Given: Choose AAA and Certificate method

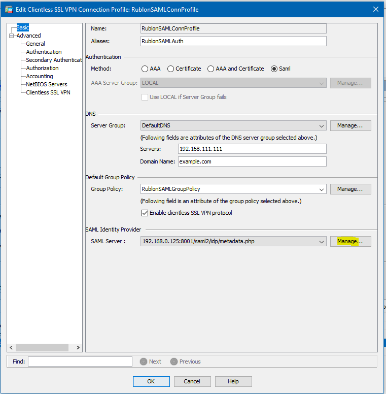Looking at the screenshot, I should coord(210,69).
